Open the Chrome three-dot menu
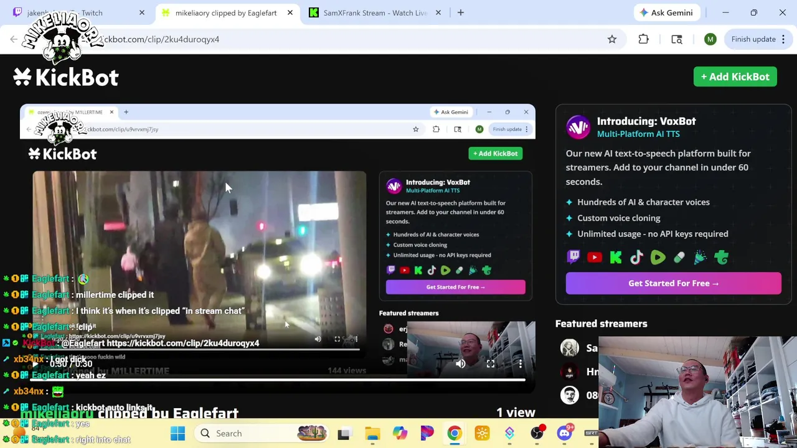This screenshot has height=448, width=797. [783, 39]
